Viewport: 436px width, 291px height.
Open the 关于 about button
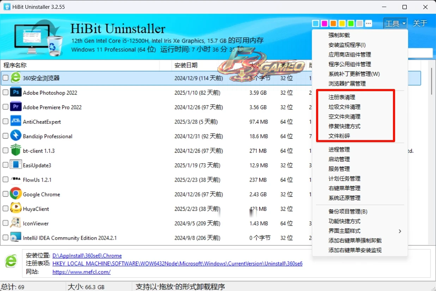tap(420, 23)
